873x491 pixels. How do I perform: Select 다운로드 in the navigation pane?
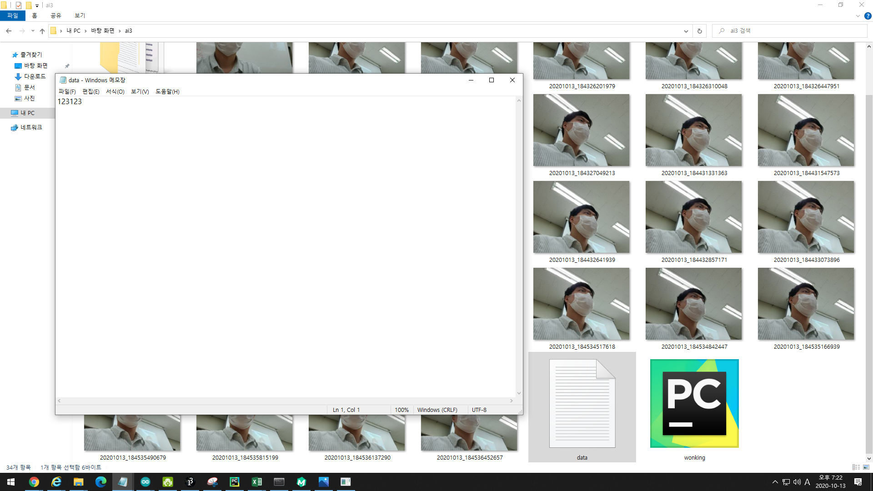(35, 76)
